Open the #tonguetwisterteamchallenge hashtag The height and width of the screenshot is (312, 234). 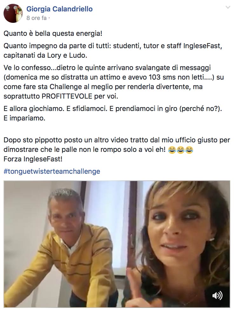[x=52, y=171]
